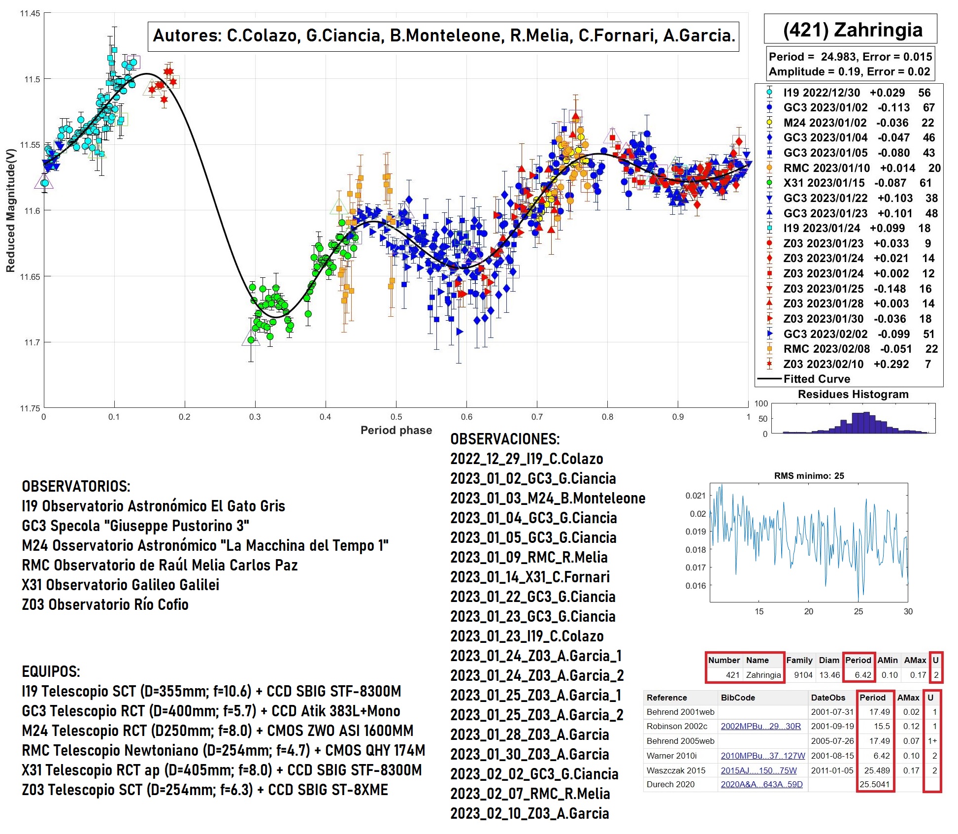The width and height of the screenshot is (958, 834).
Task: Open the 2010MPBu...37..127W BibCode link
Action: coord(762,756)
